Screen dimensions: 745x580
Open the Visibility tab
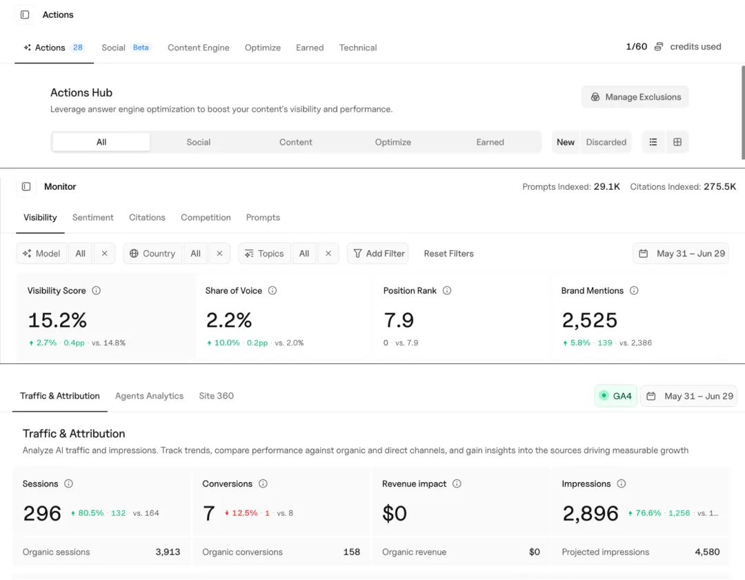coord(41,217)
